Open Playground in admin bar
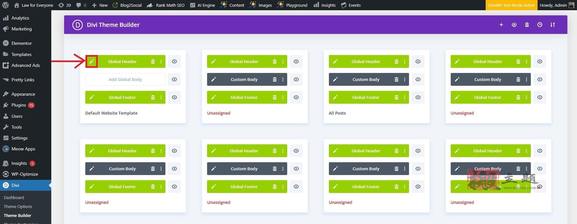577x224 pixels. point(292,5)
